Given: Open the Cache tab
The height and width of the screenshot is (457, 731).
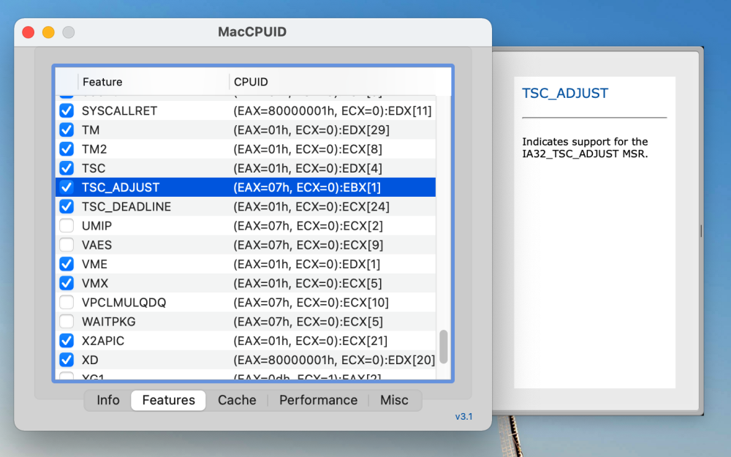Looking at the screenshot, I should pyautogui.click(x=237, y=400).
